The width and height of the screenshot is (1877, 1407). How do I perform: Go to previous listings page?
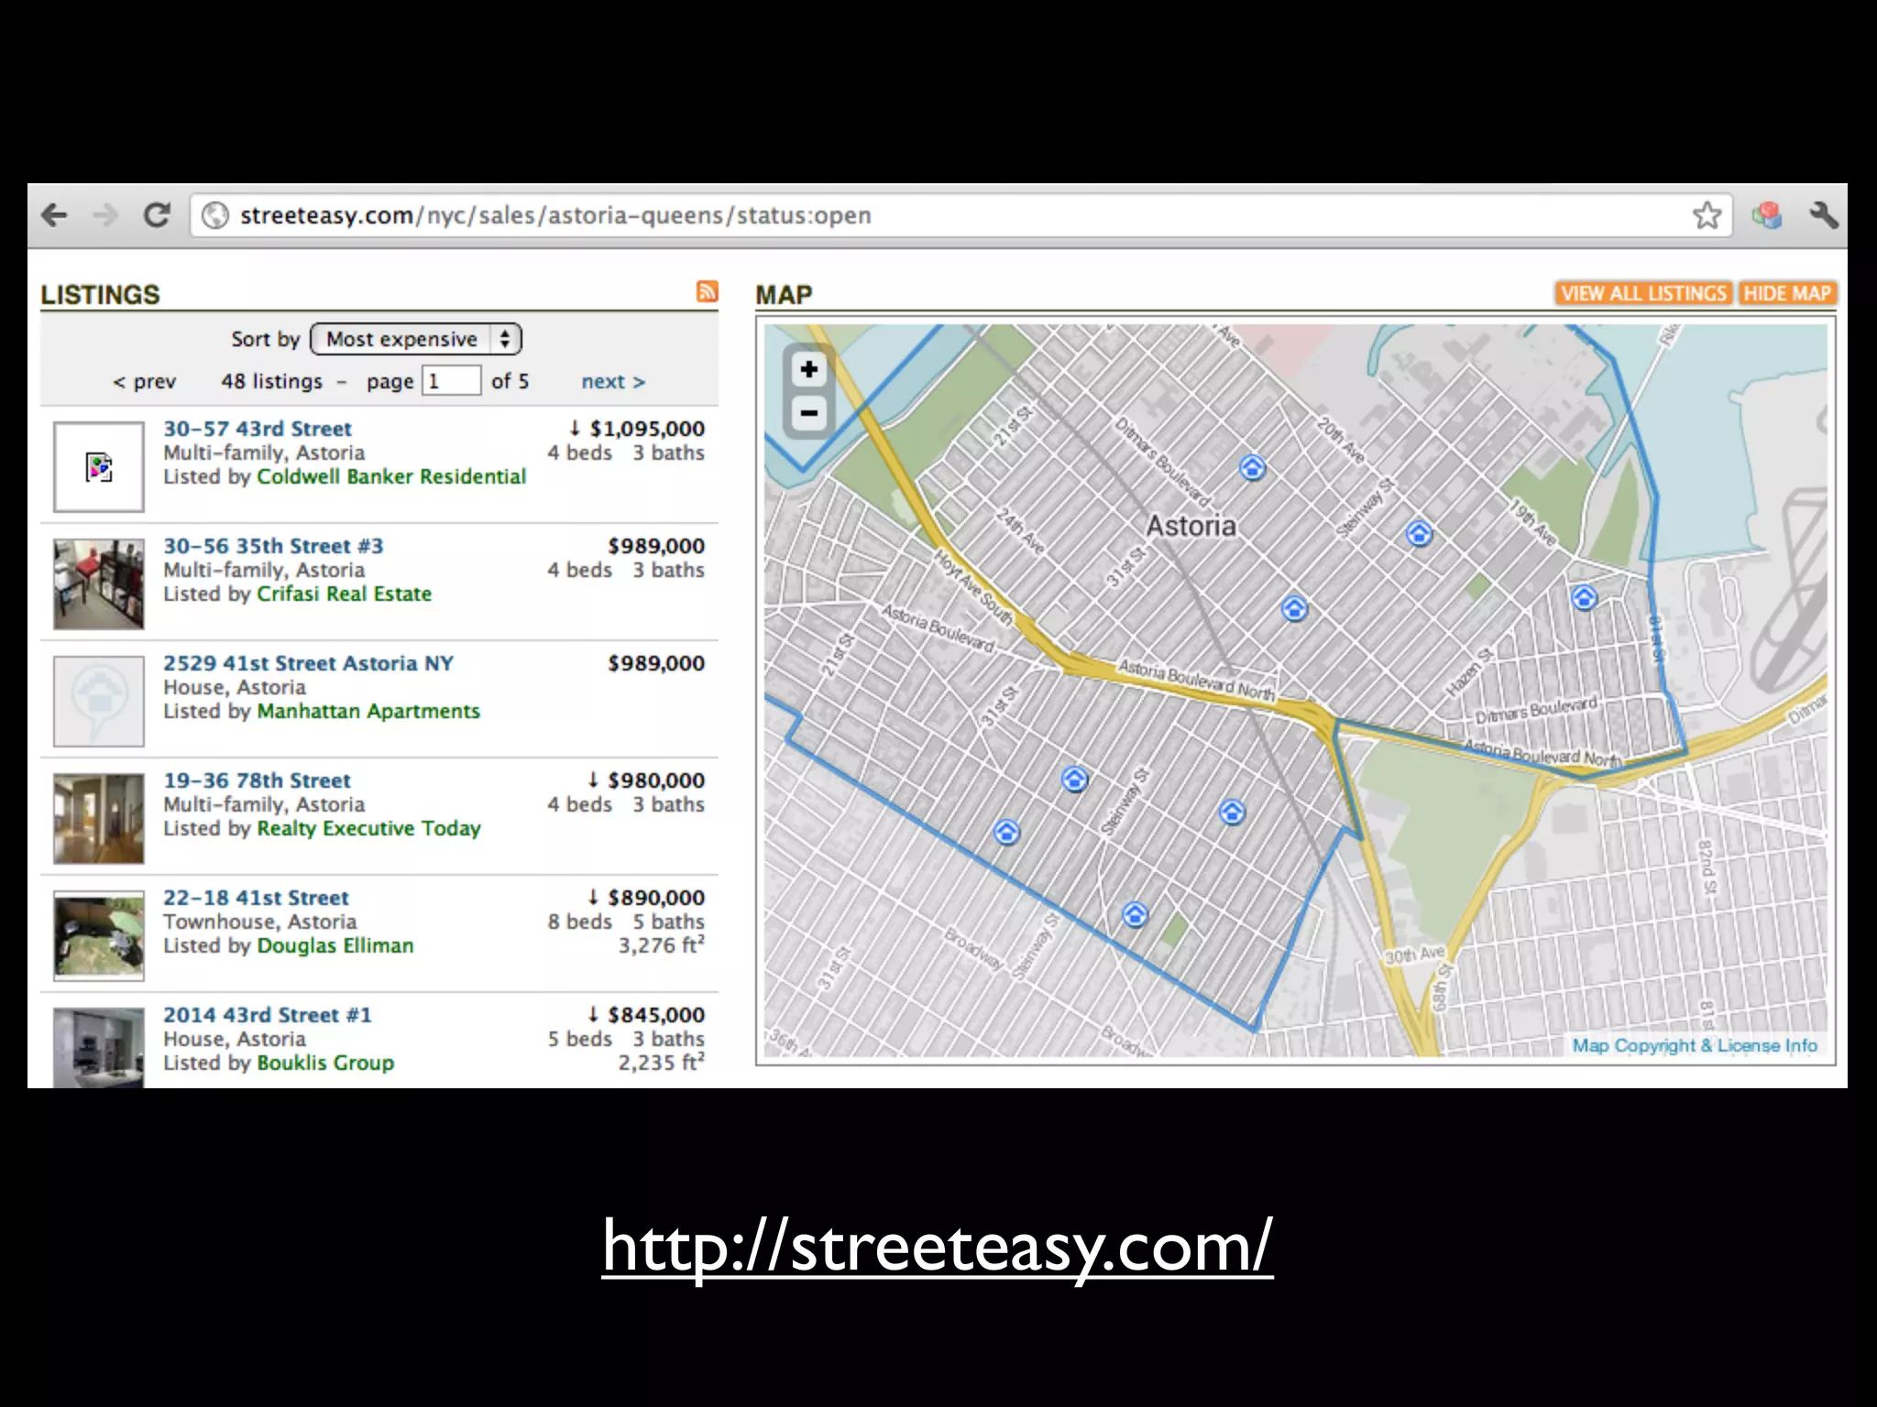(x=144, y=381)
